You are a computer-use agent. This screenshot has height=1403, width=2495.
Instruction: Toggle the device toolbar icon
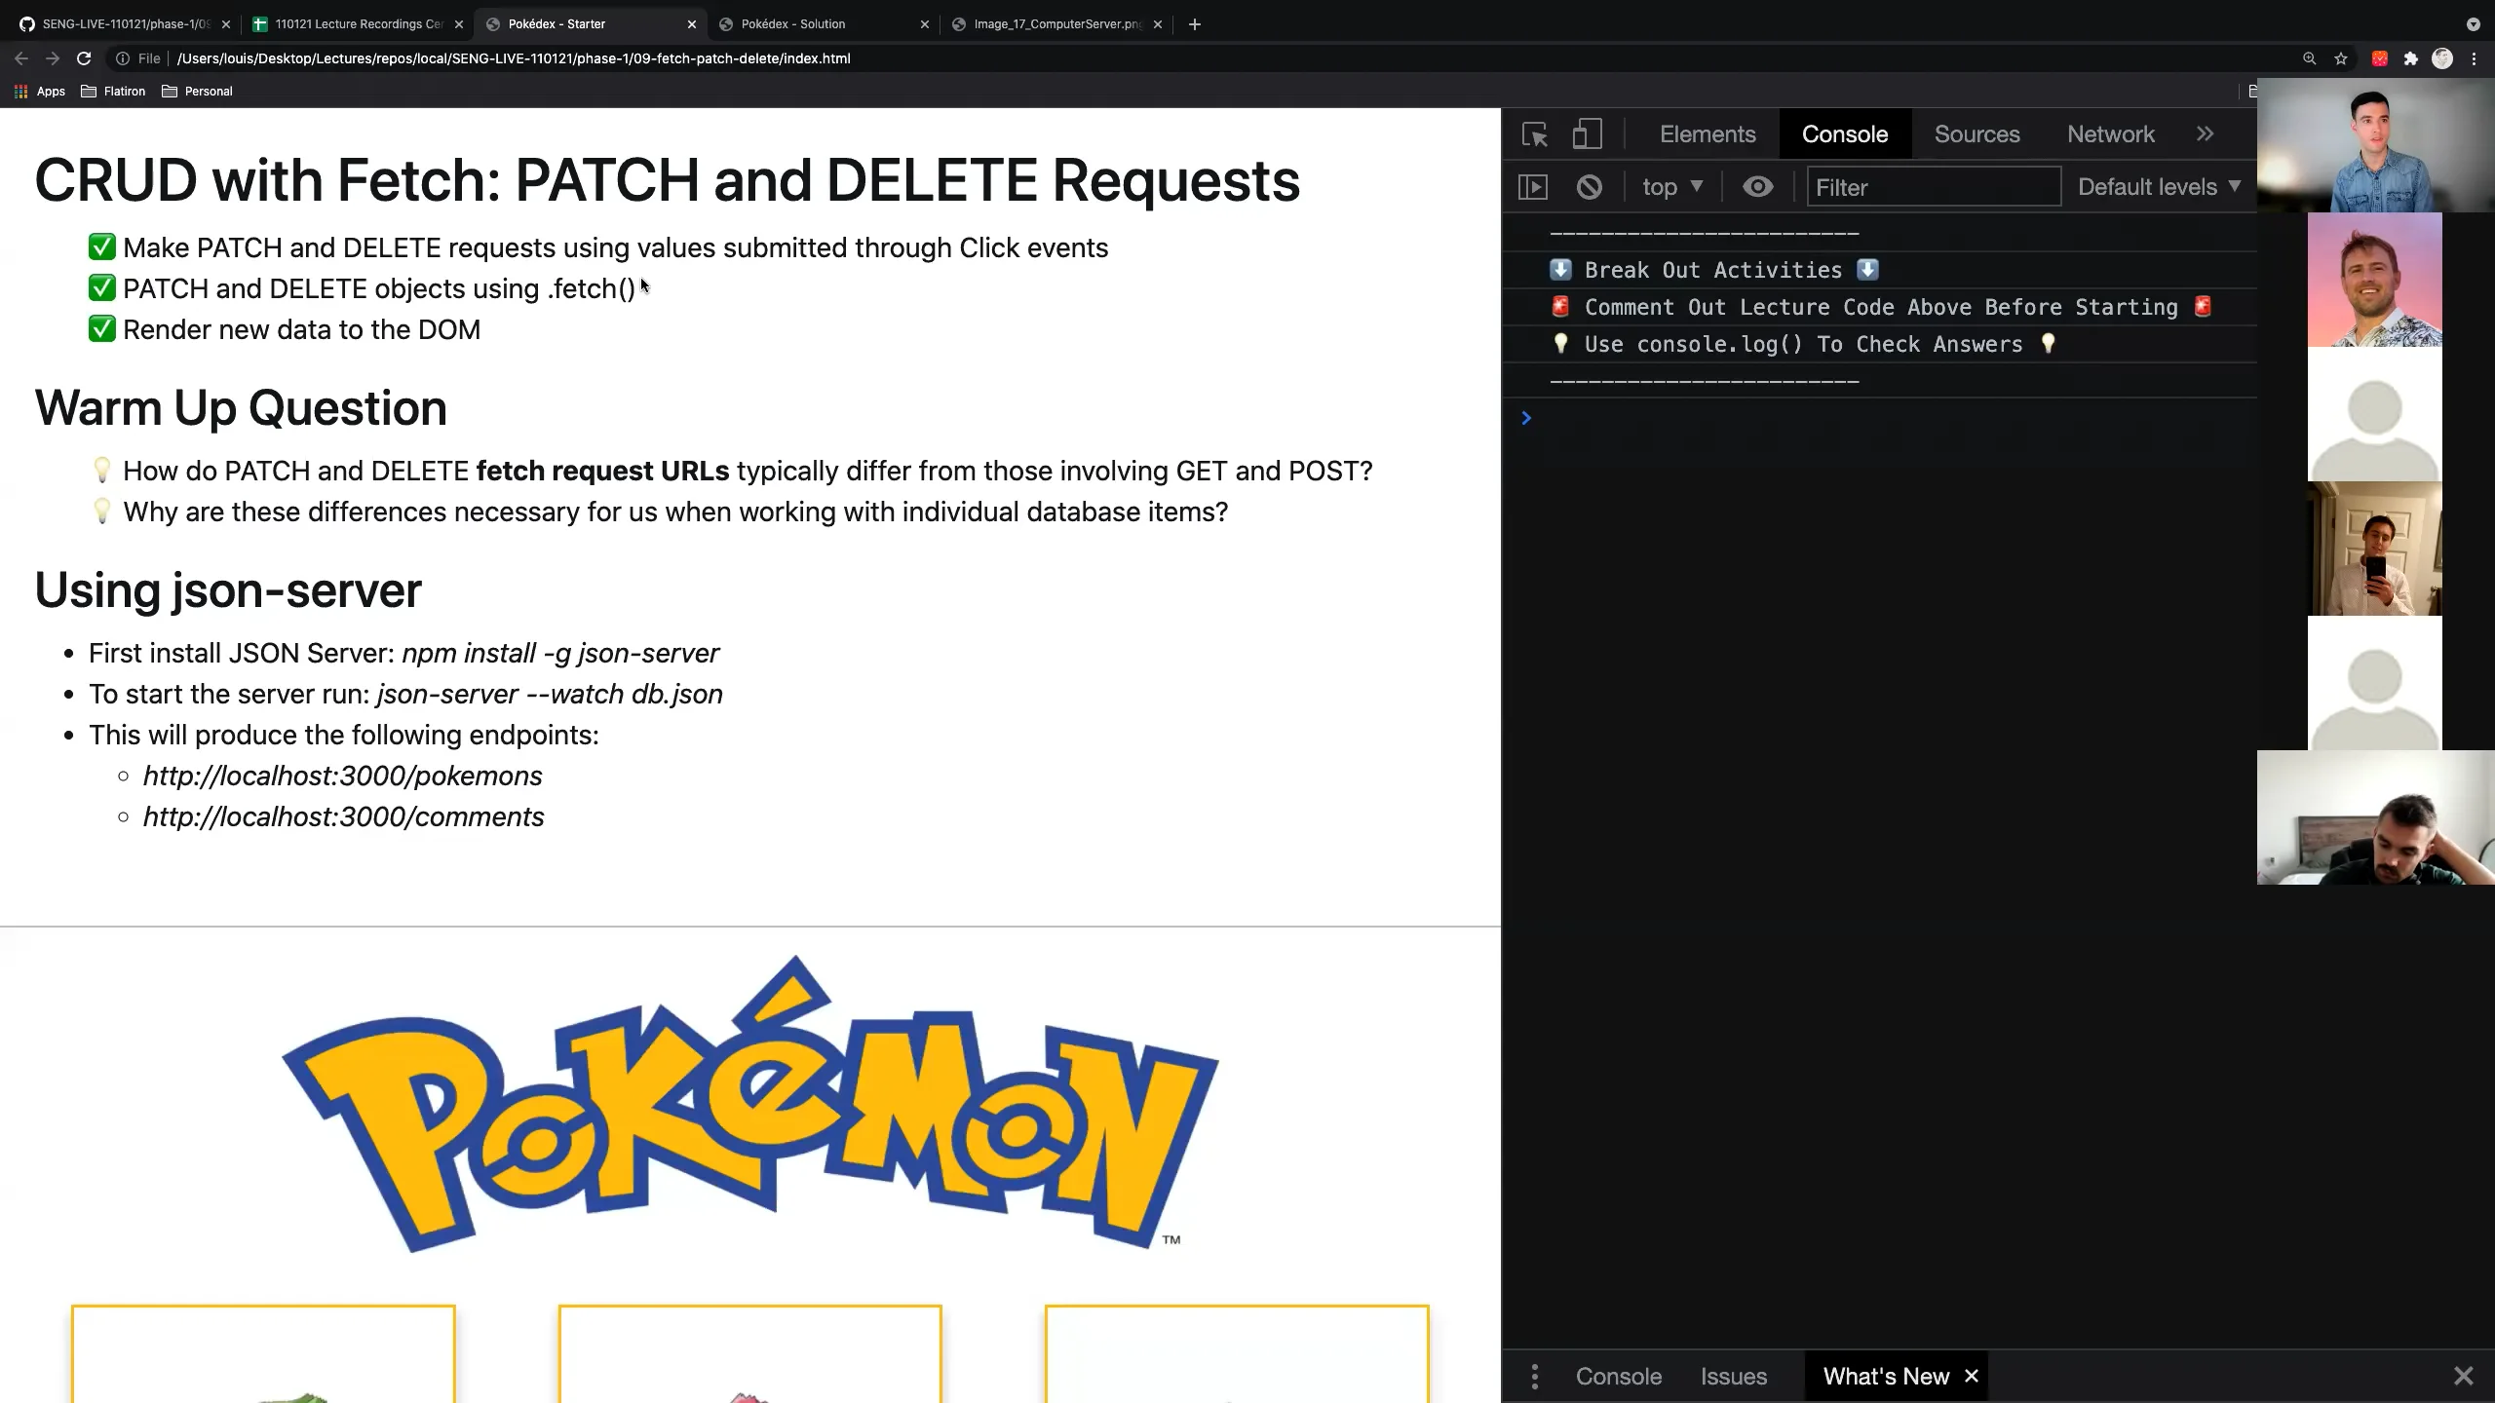coord(1586,133)
